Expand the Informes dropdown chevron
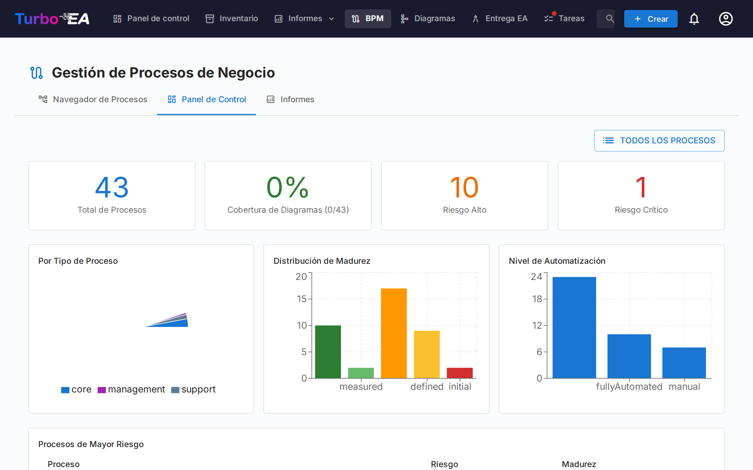753x470 pixels. (x=332, y=19)
